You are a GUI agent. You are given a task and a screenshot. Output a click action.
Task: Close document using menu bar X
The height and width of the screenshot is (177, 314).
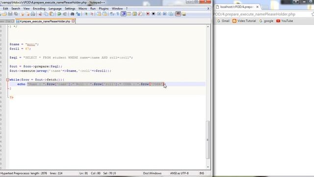(208, 9)
